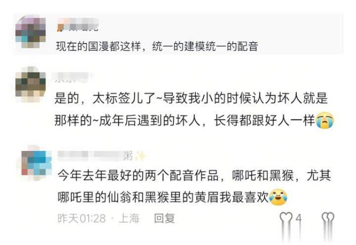Open avatar beside 太标签儿了 comment
The width and height of the screenshot is (356, 245).
pos(31,84)
